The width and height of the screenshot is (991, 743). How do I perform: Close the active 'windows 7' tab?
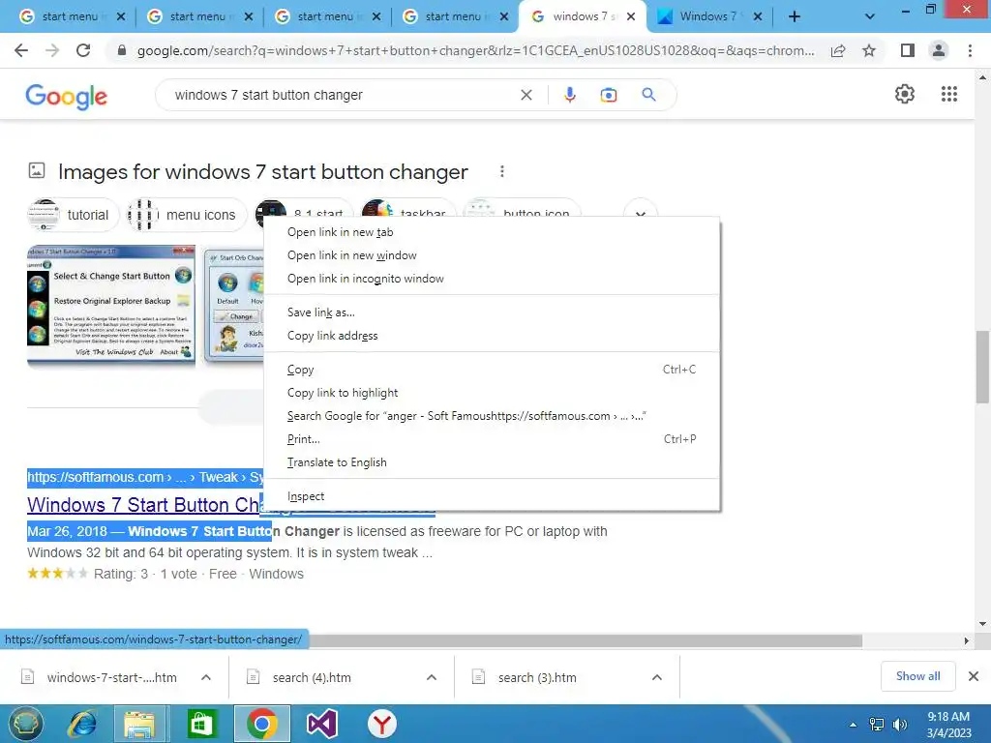631,16
